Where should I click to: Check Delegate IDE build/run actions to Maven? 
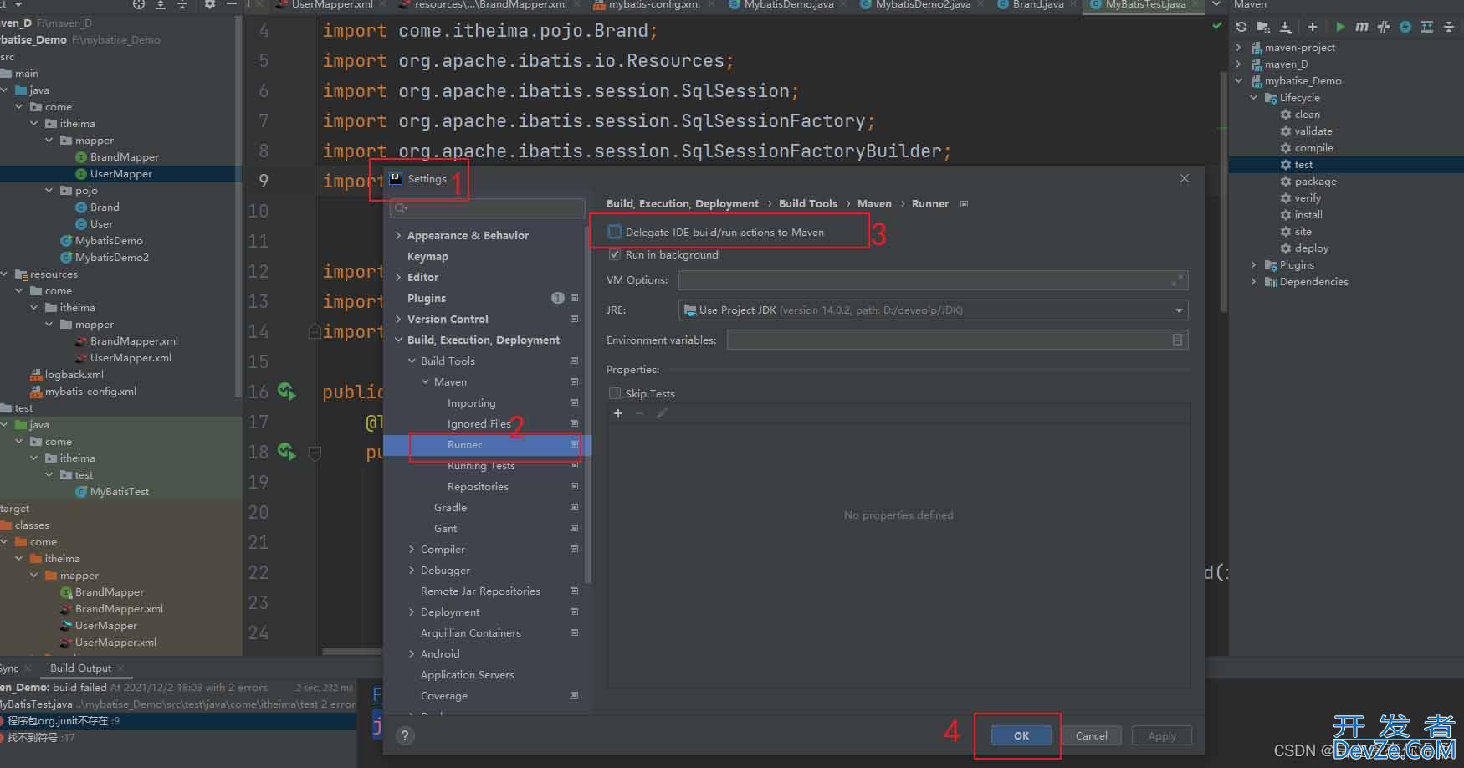(615, 232)
